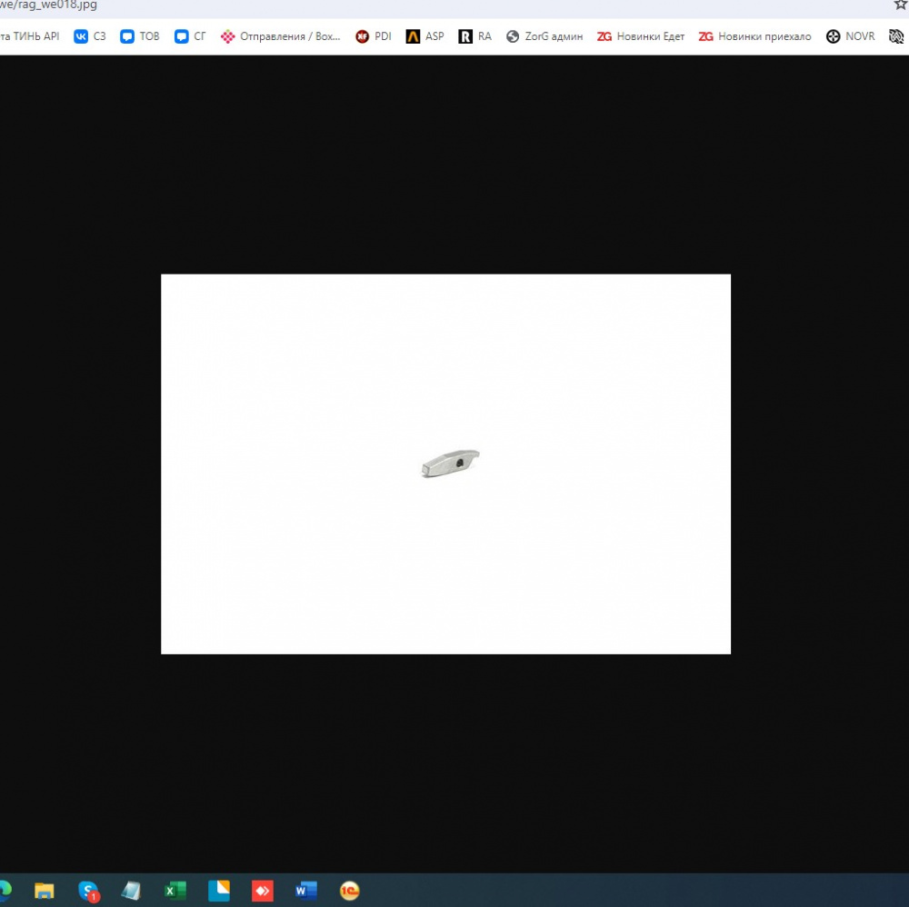The width and height of the screenshot is (909, 907).
Task: Open the VK bookmark labeled СЗ
Action: (x=90, y=36)
